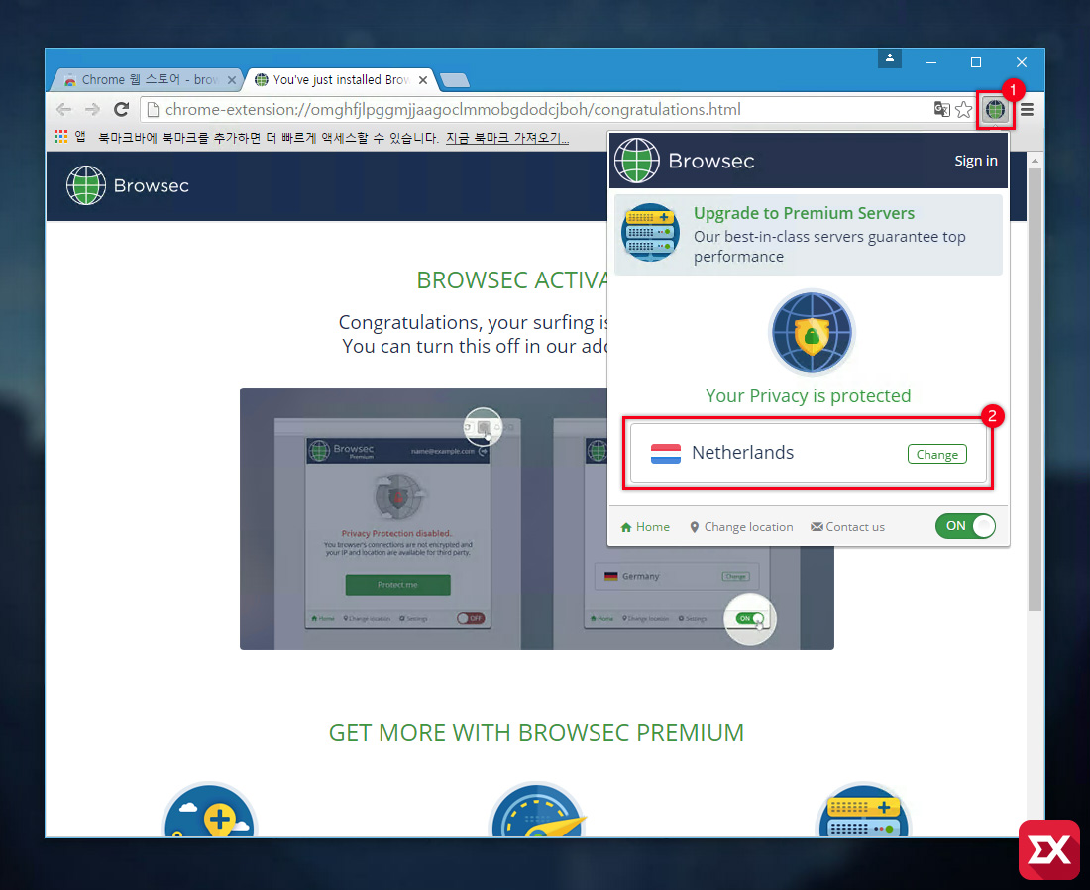Select the You've just installed Browsec tab
1090x890 pixels.
[x=337, y=79]
